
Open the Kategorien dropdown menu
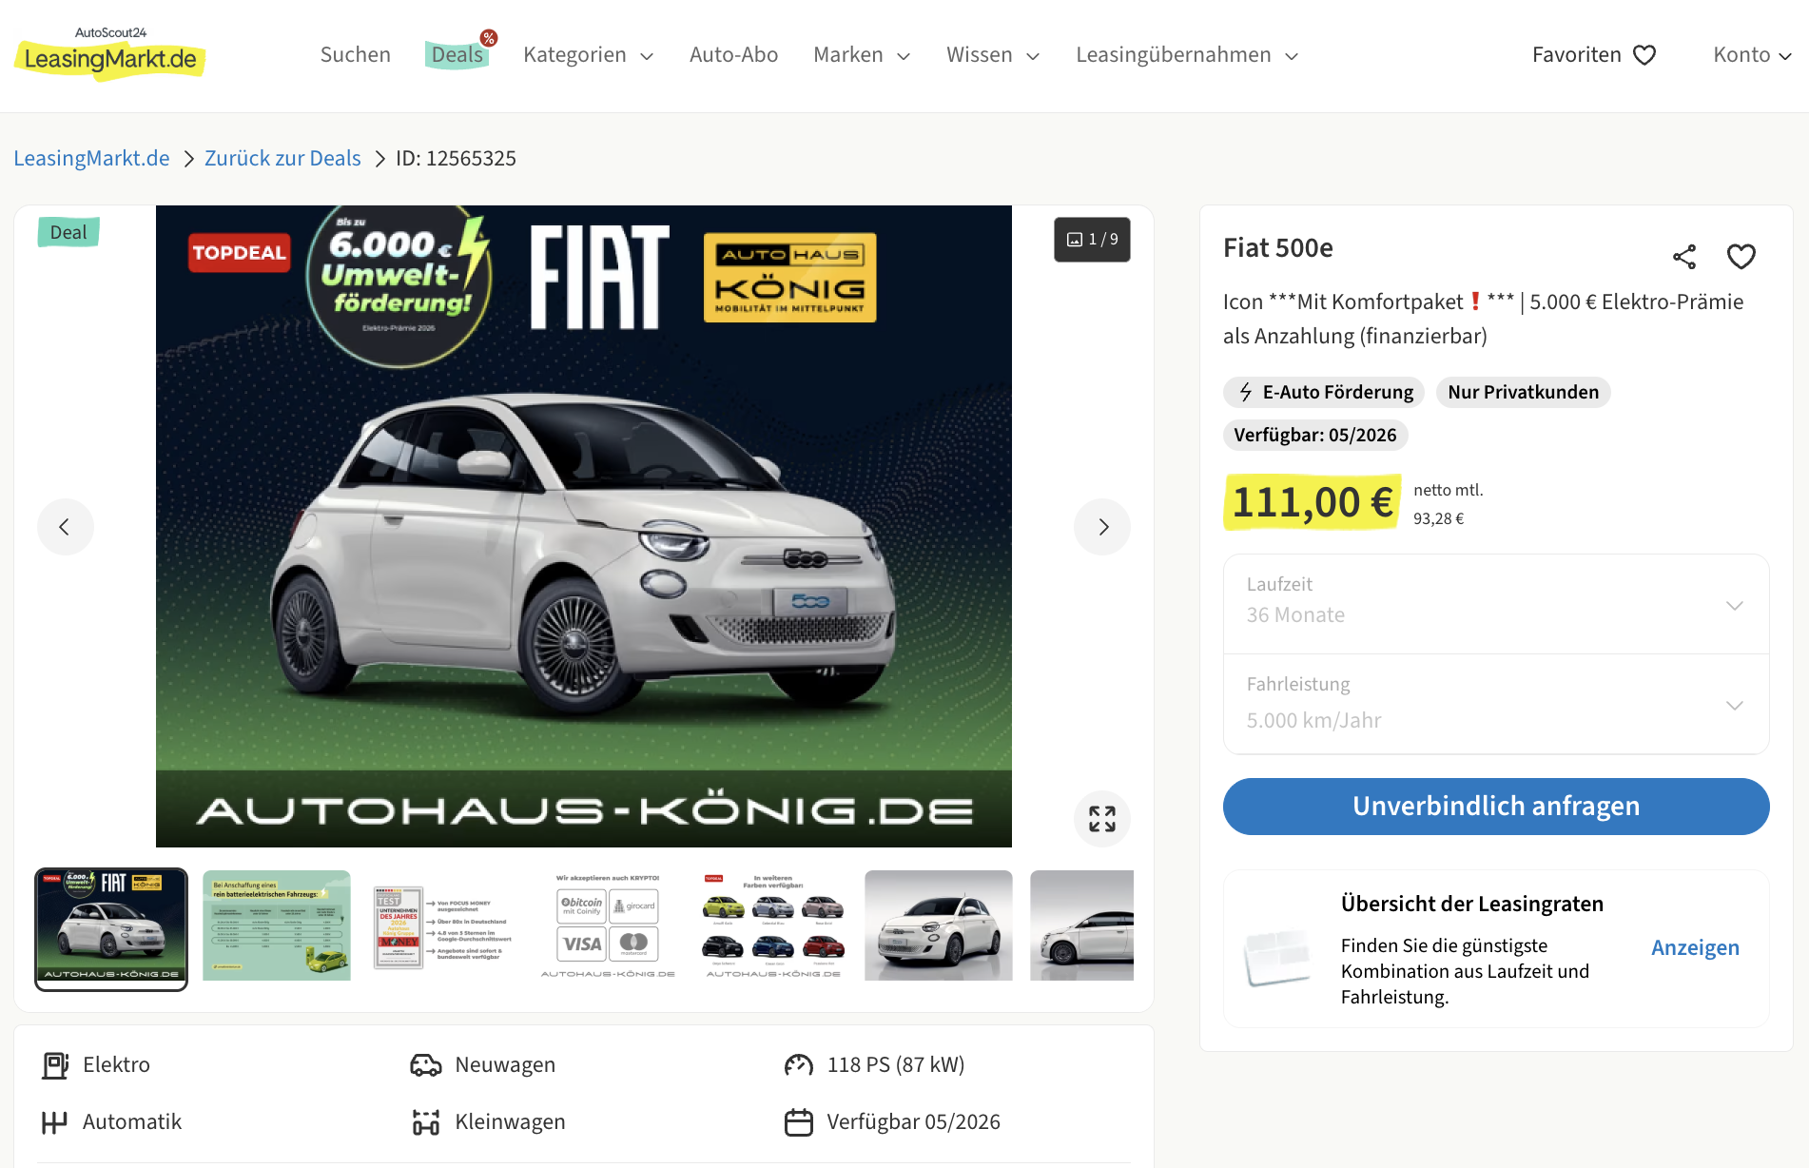589,55
